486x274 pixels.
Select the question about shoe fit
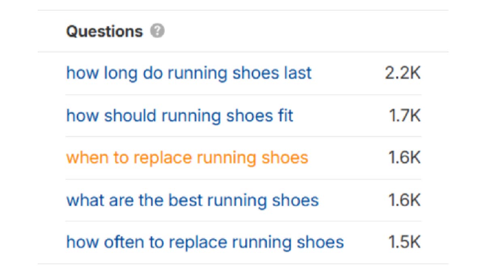(179, 116)
